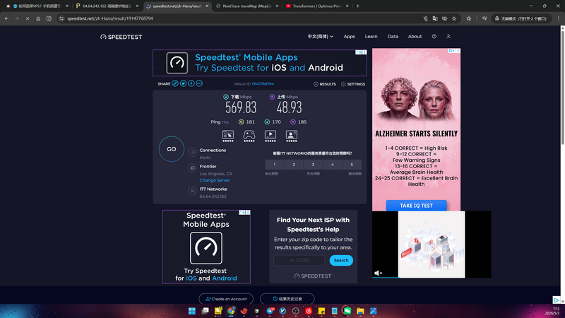
Task: Open a new browser tab
Action: [358, 6]
